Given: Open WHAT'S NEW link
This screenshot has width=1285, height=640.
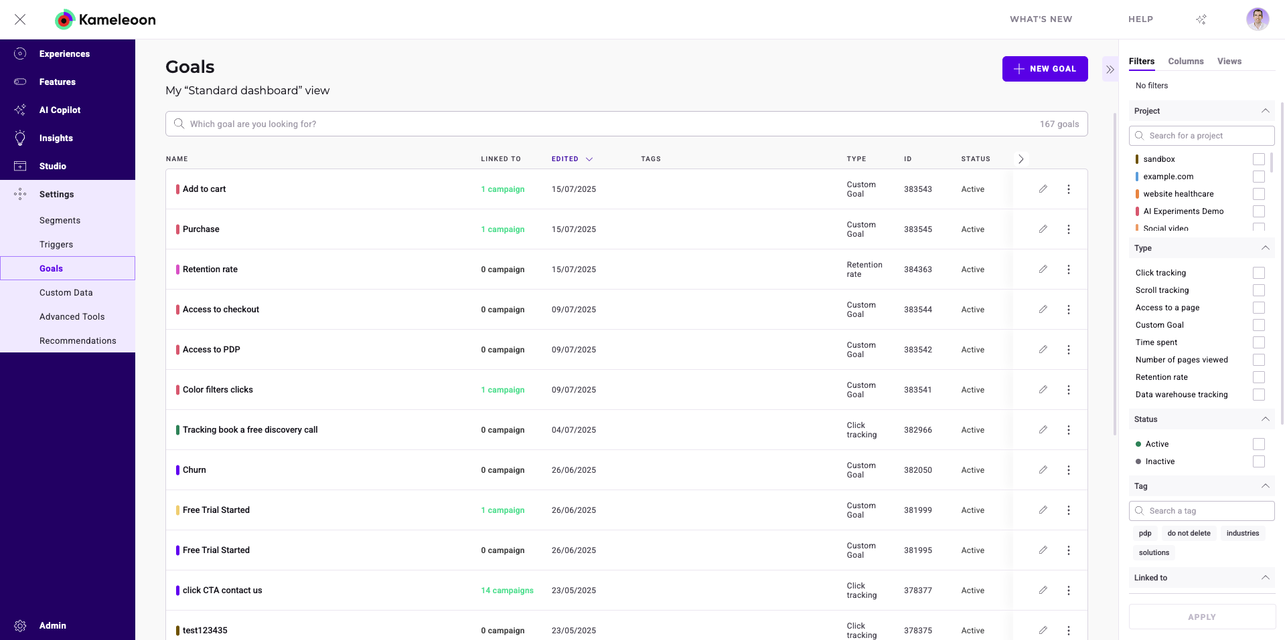Looking at the screenshot, I should click(1041, 19).
